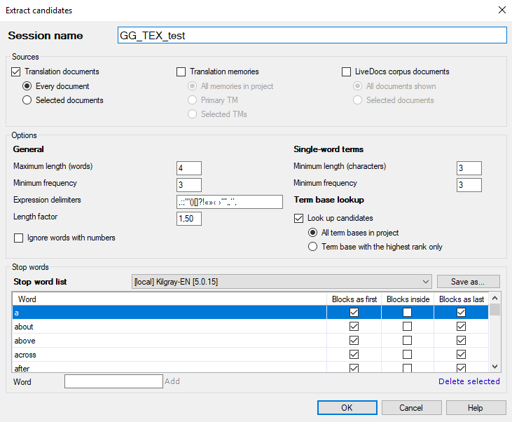
Task: Choose the Selected documents radio option
Action: click(x=27, y=100)
